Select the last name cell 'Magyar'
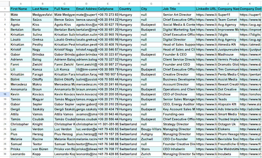Image resolution: width=262 pixels, height=158 pixels. pyautogui.click(x=43, y=99)
